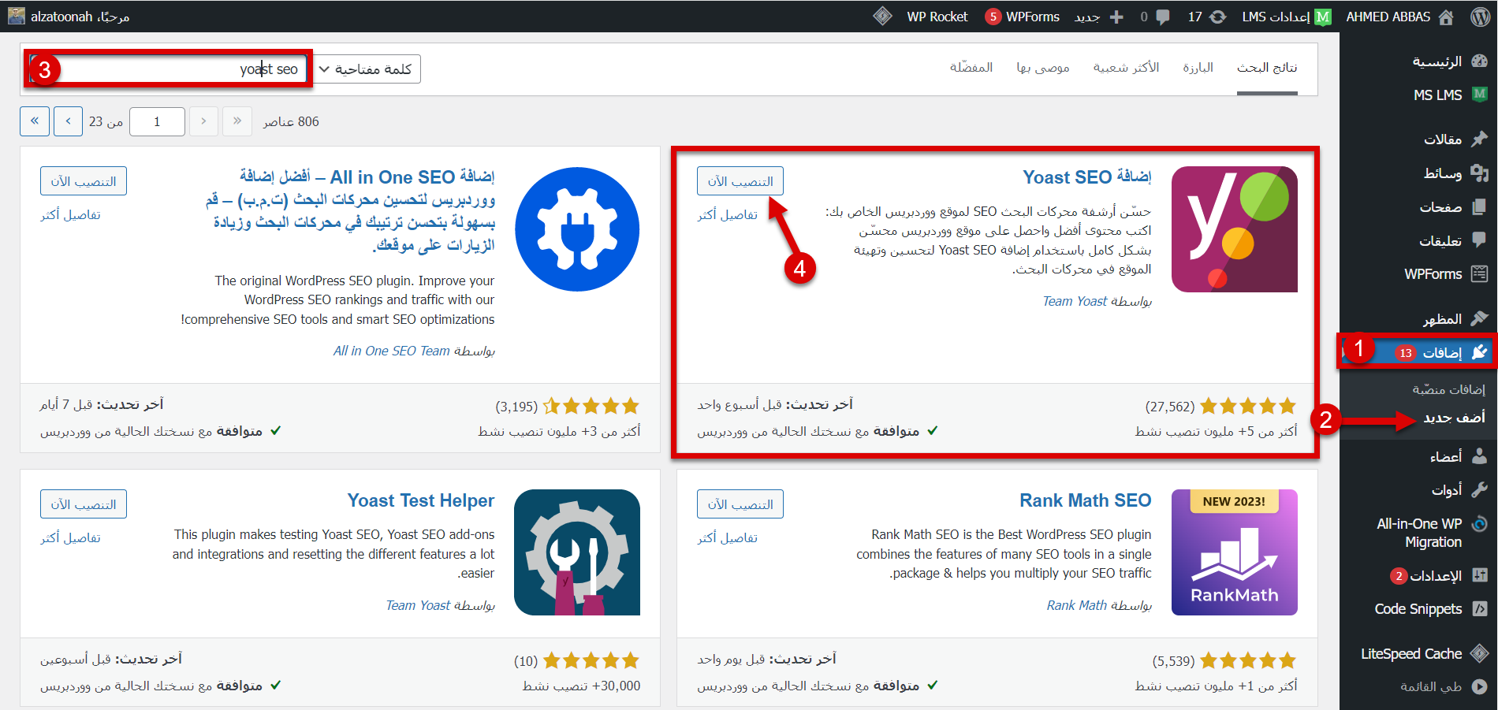This screenshot has width=1498, height=710.
Task: Install Yoast Test Helper plugin now
Action: (84, 504)
